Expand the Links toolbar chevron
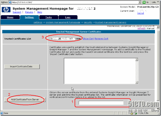 click(x=158, y=2)
